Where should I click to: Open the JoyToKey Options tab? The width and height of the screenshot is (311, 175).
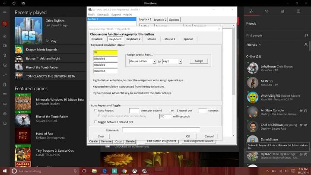tap(174, 19)
